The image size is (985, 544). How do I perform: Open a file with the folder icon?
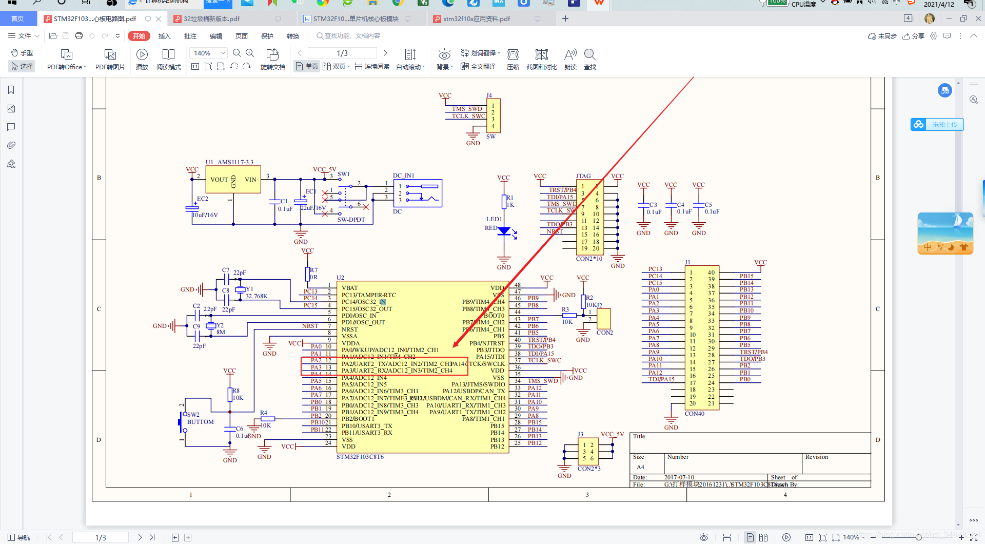pos(53,36)
